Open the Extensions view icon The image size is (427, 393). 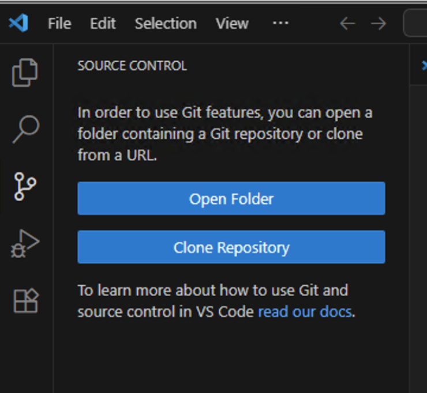click(x=25, y=300)
